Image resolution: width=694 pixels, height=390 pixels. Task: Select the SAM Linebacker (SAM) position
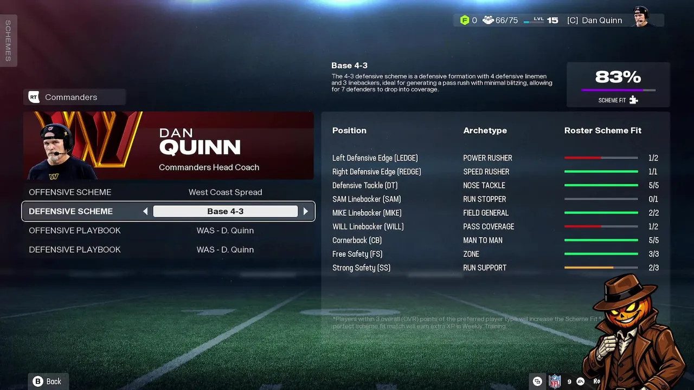(x=367, y=199)
